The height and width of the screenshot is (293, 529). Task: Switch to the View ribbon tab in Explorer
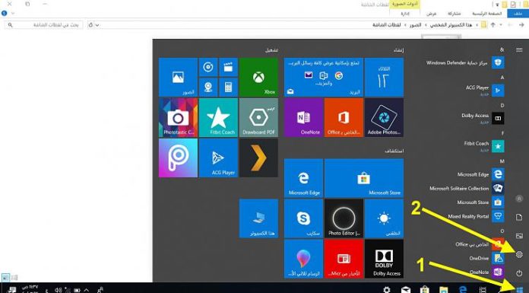[431, 14]
